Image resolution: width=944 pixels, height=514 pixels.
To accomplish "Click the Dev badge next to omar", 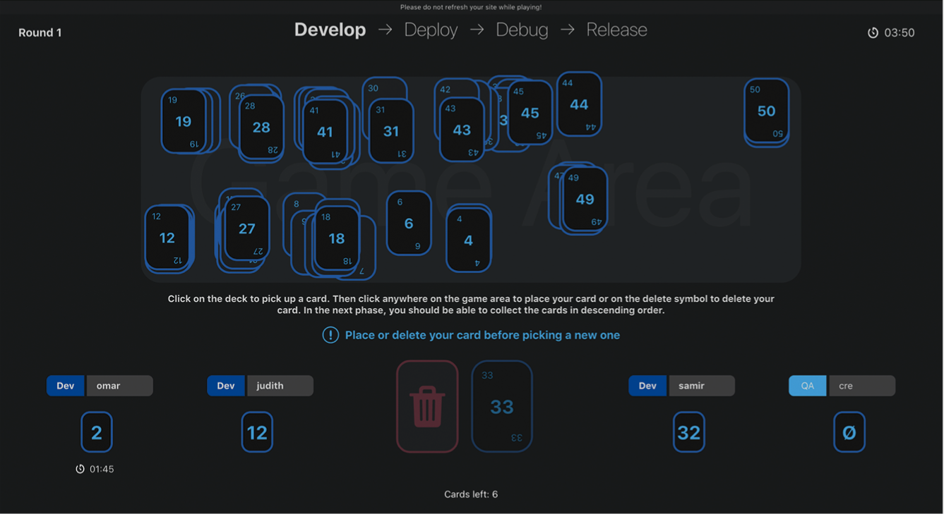I will point(66,386).
